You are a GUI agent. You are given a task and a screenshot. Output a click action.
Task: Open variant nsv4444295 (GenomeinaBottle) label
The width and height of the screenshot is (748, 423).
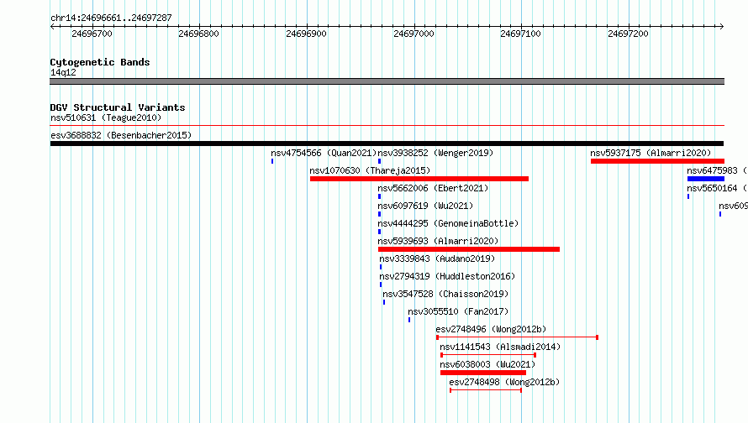click(x=448, y=223)
